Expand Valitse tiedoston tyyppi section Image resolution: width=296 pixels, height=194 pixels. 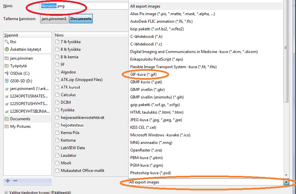click(6, 192)
